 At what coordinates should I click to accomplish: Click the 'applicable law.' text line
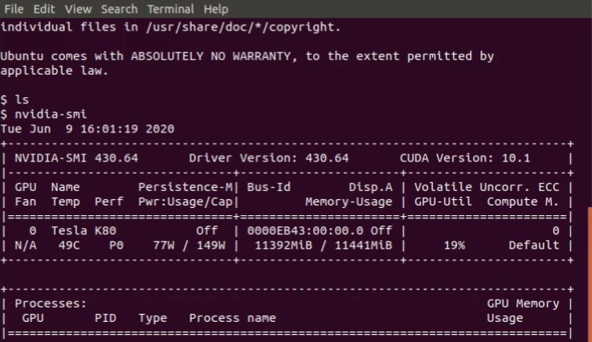click(x=55, y=71)
